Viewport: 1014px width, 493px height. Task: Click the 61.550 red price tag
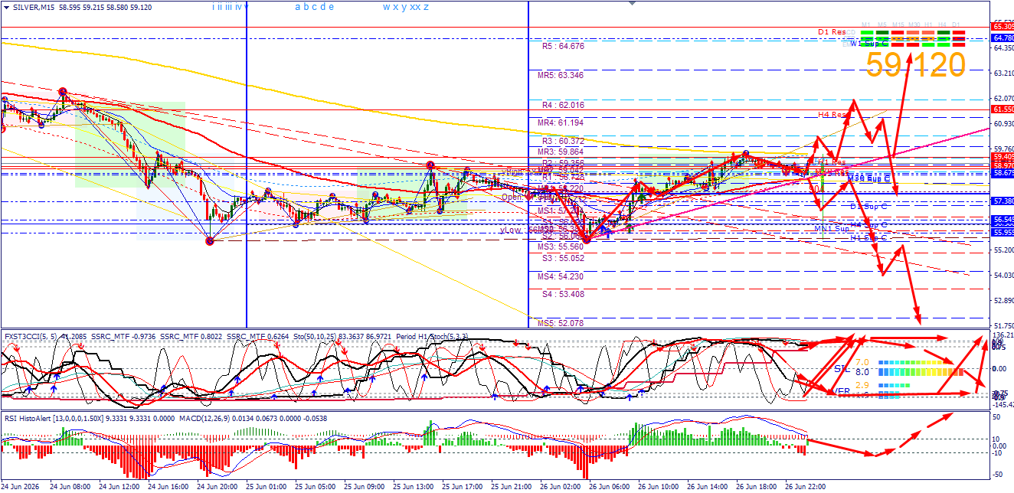(x=1003, y=109)
